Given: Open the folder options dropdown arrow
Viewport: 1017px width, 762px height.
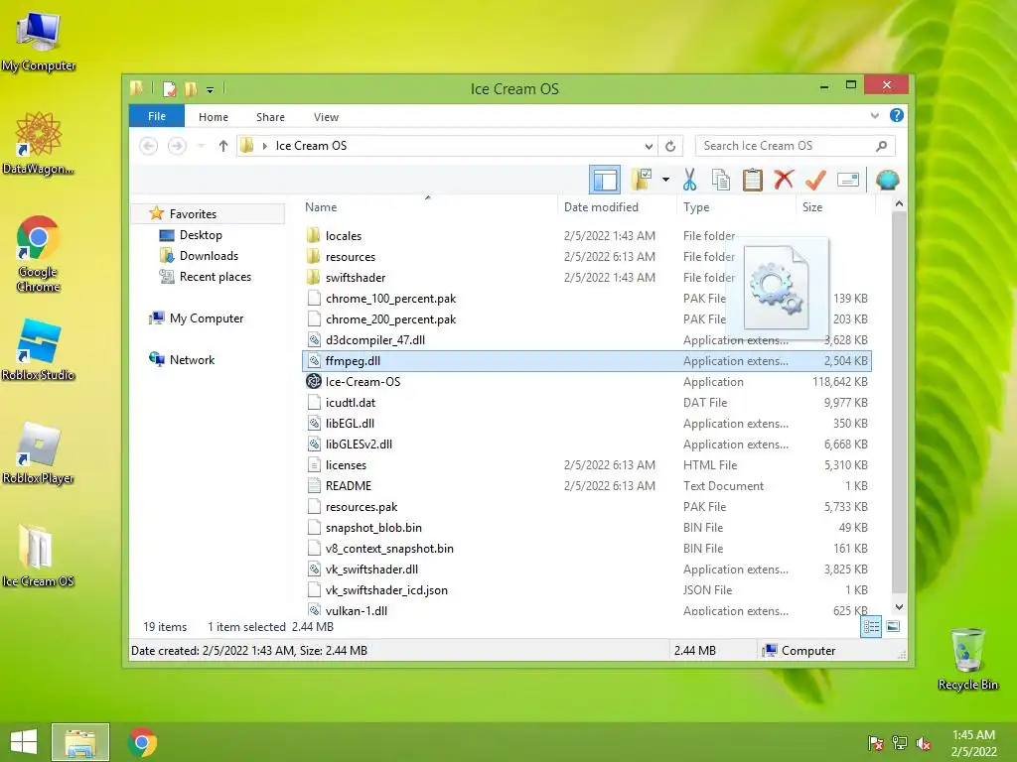Looking at the screenshot, I should click(665, 180).
